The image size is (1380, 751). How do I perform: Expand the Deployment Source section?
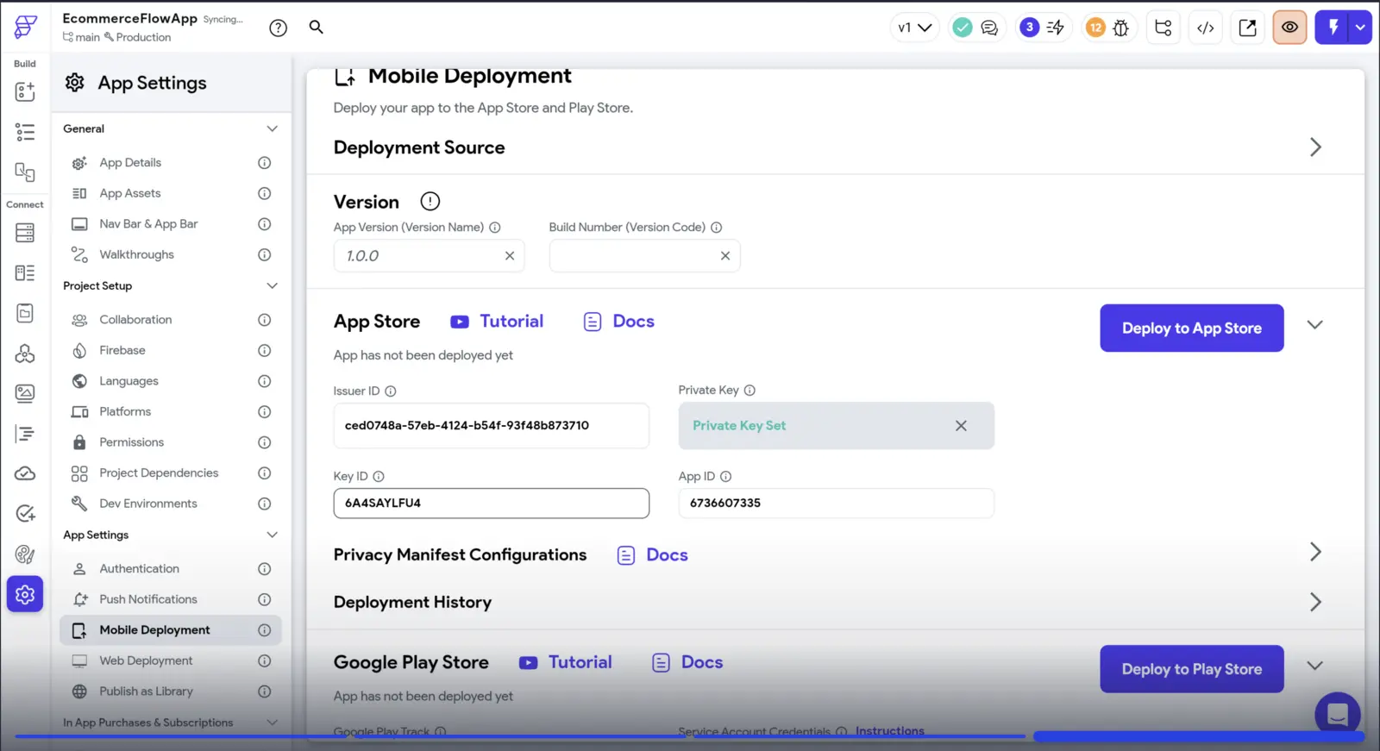click(1315, 147)
